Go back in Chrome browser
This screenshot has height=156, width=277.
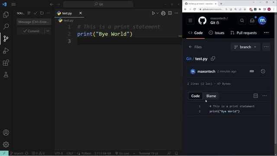pos(185,9)
